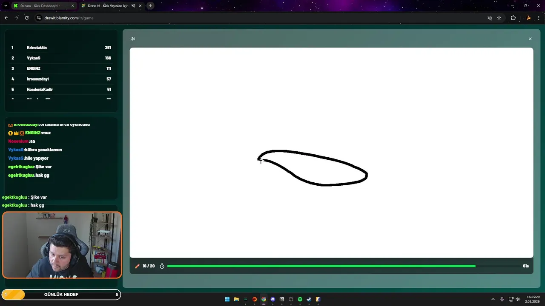Select Krinolaktin in the leaderboard
Image resolution: width=545 pixels, height=306 pixels.
[x=37, y=48]
